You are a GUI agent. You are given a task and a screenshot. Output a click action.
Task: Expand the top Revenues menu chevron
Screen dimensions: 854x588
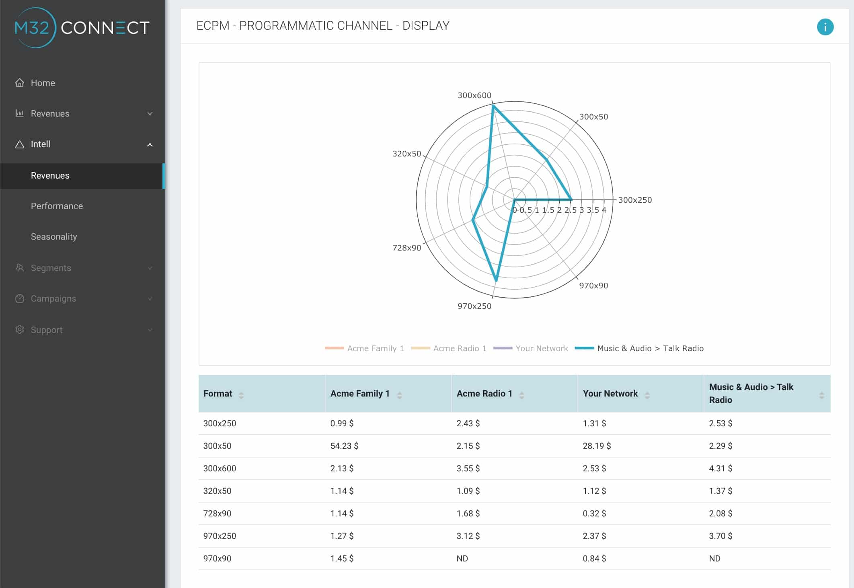pyautogui.click(x=150, y=113)
